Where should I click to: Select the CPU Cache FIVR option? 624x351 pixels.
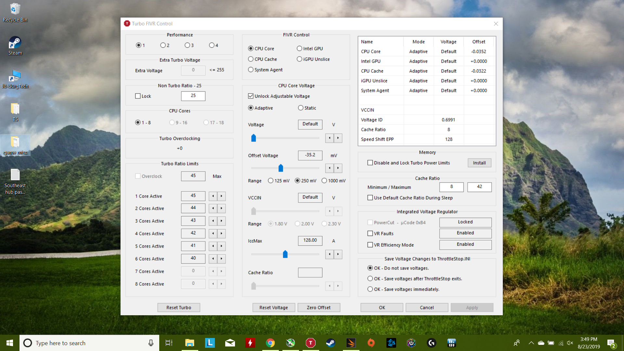point(262,59)
